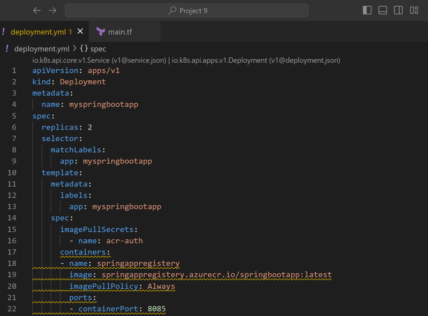This screenshot has width=428, height=316.
Task: Click the imagePullSecrets key
Action: pyautogui.click(x=97, y=229)
